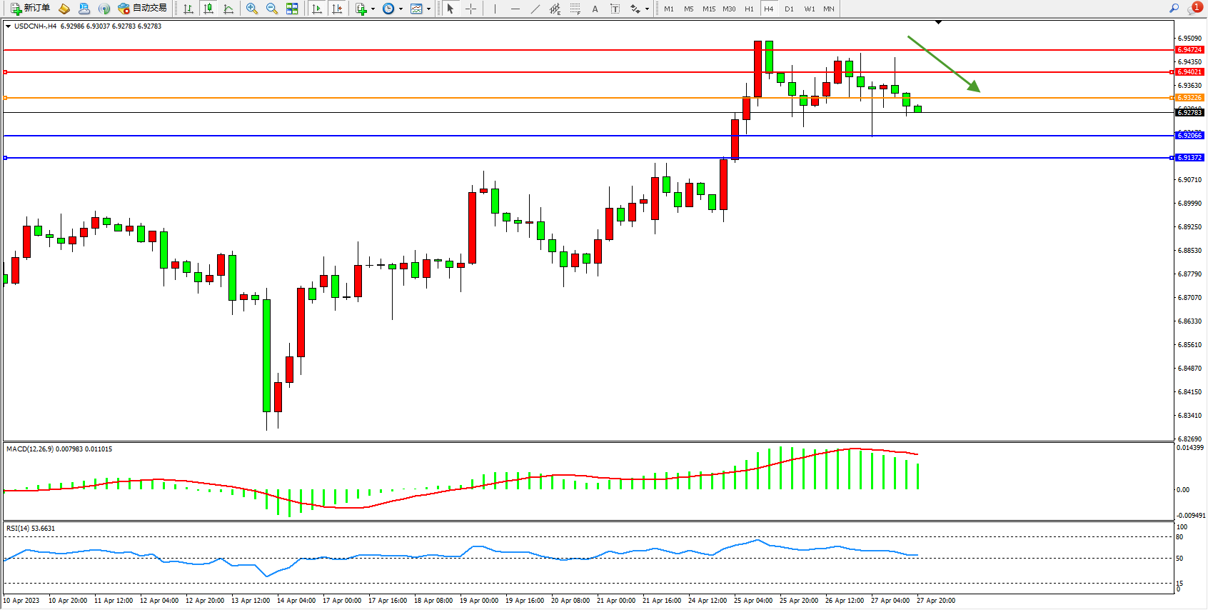The height and width of the screenshot is (610, 1208).
Task: Expand the periodicity clock dropdown arrow
Action: (x=401, y=9)
